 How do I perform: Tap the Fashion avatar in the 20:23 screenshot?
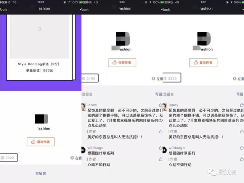[41, 119]
